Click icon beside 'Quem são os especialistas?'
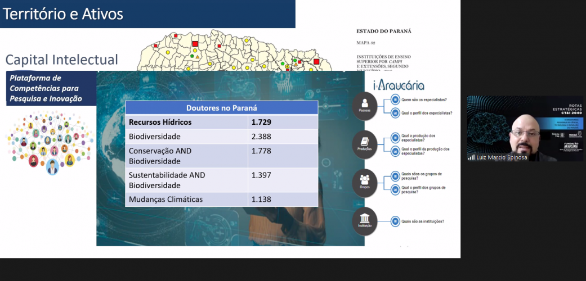The image size is (586, 281). 395,101
